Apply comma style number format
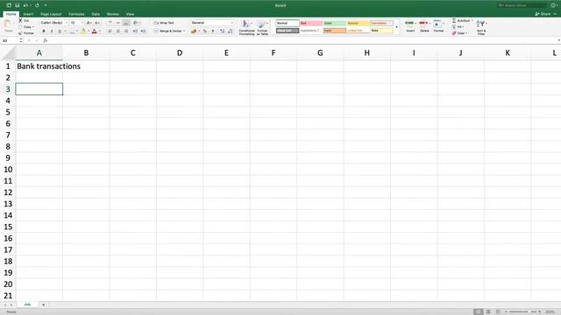Image resolution: width=561 pixels, height=315 pixels. (x=212, y=31)
